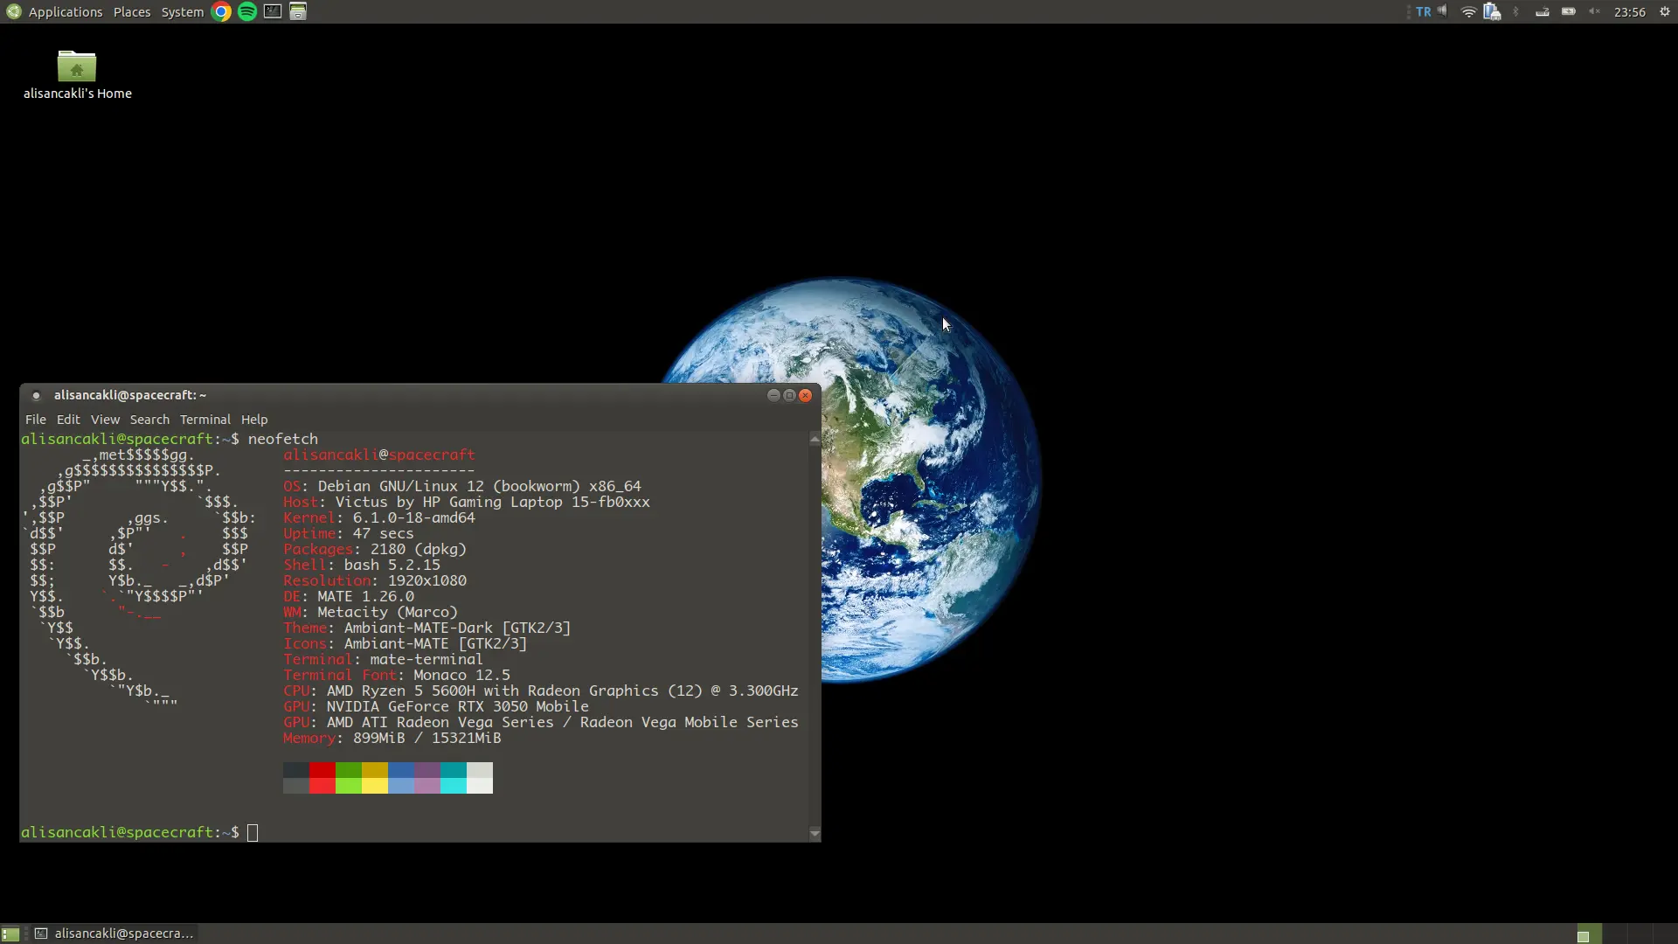The height and width of the screenshot is (944, 1678).
Task: Click the Kernel '6.1.0-18-amd64' value
Action: [x=413, y=517]
